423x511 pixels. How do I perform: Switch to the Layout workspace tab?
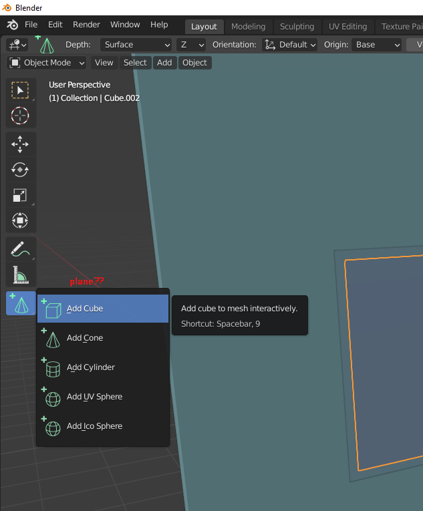click(204, 27)
